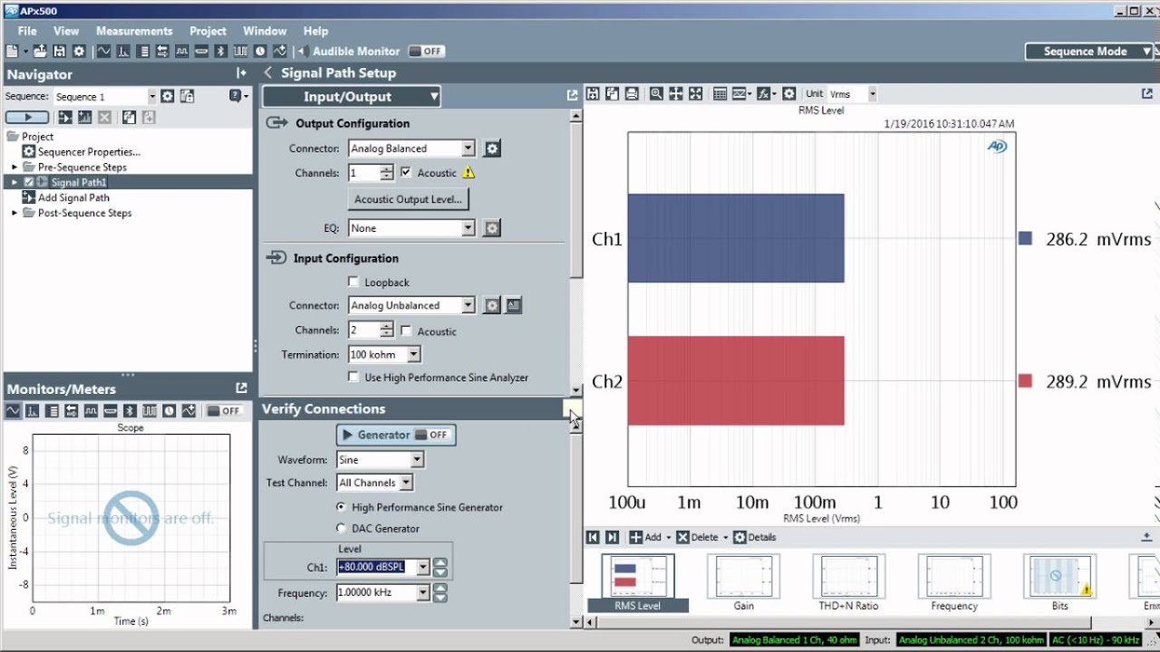Open the Input/Output section dropdown
The height and width of the screenshot is (652, 1160).
click(x=352, y=97)
